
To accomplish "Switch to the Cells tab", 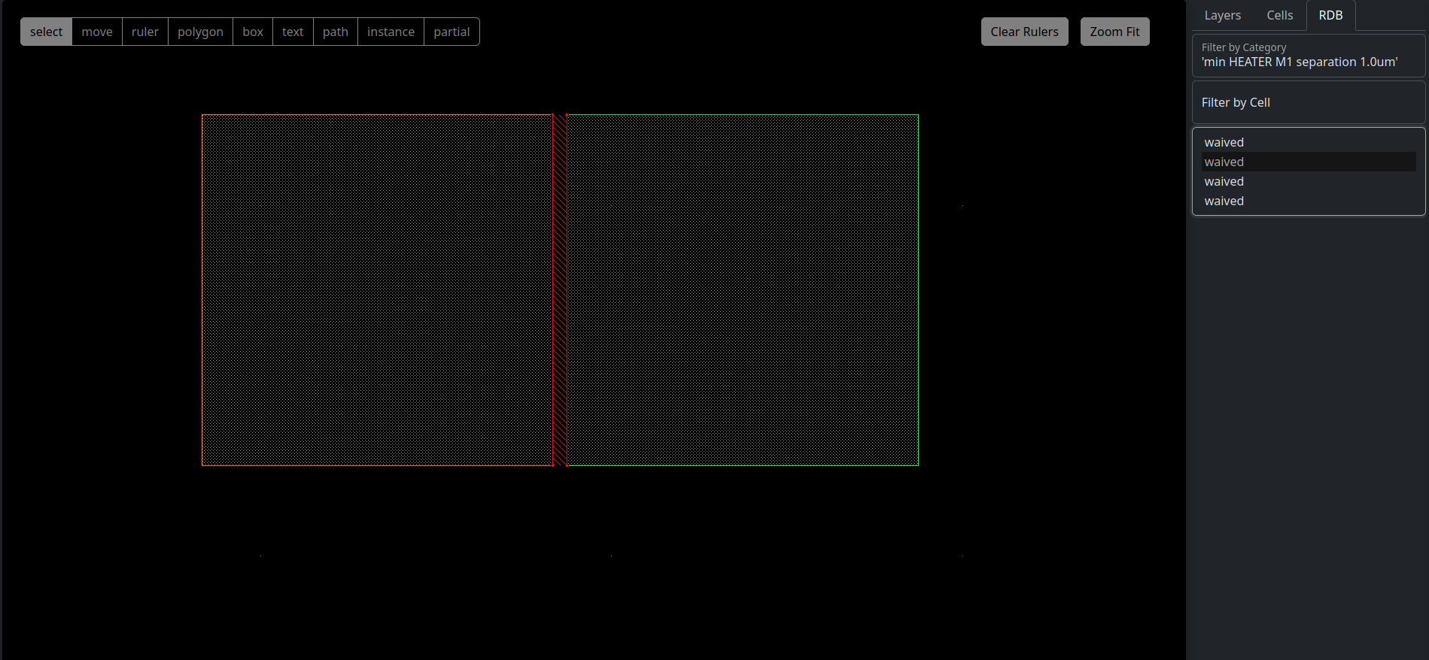I will [1279, 15].
